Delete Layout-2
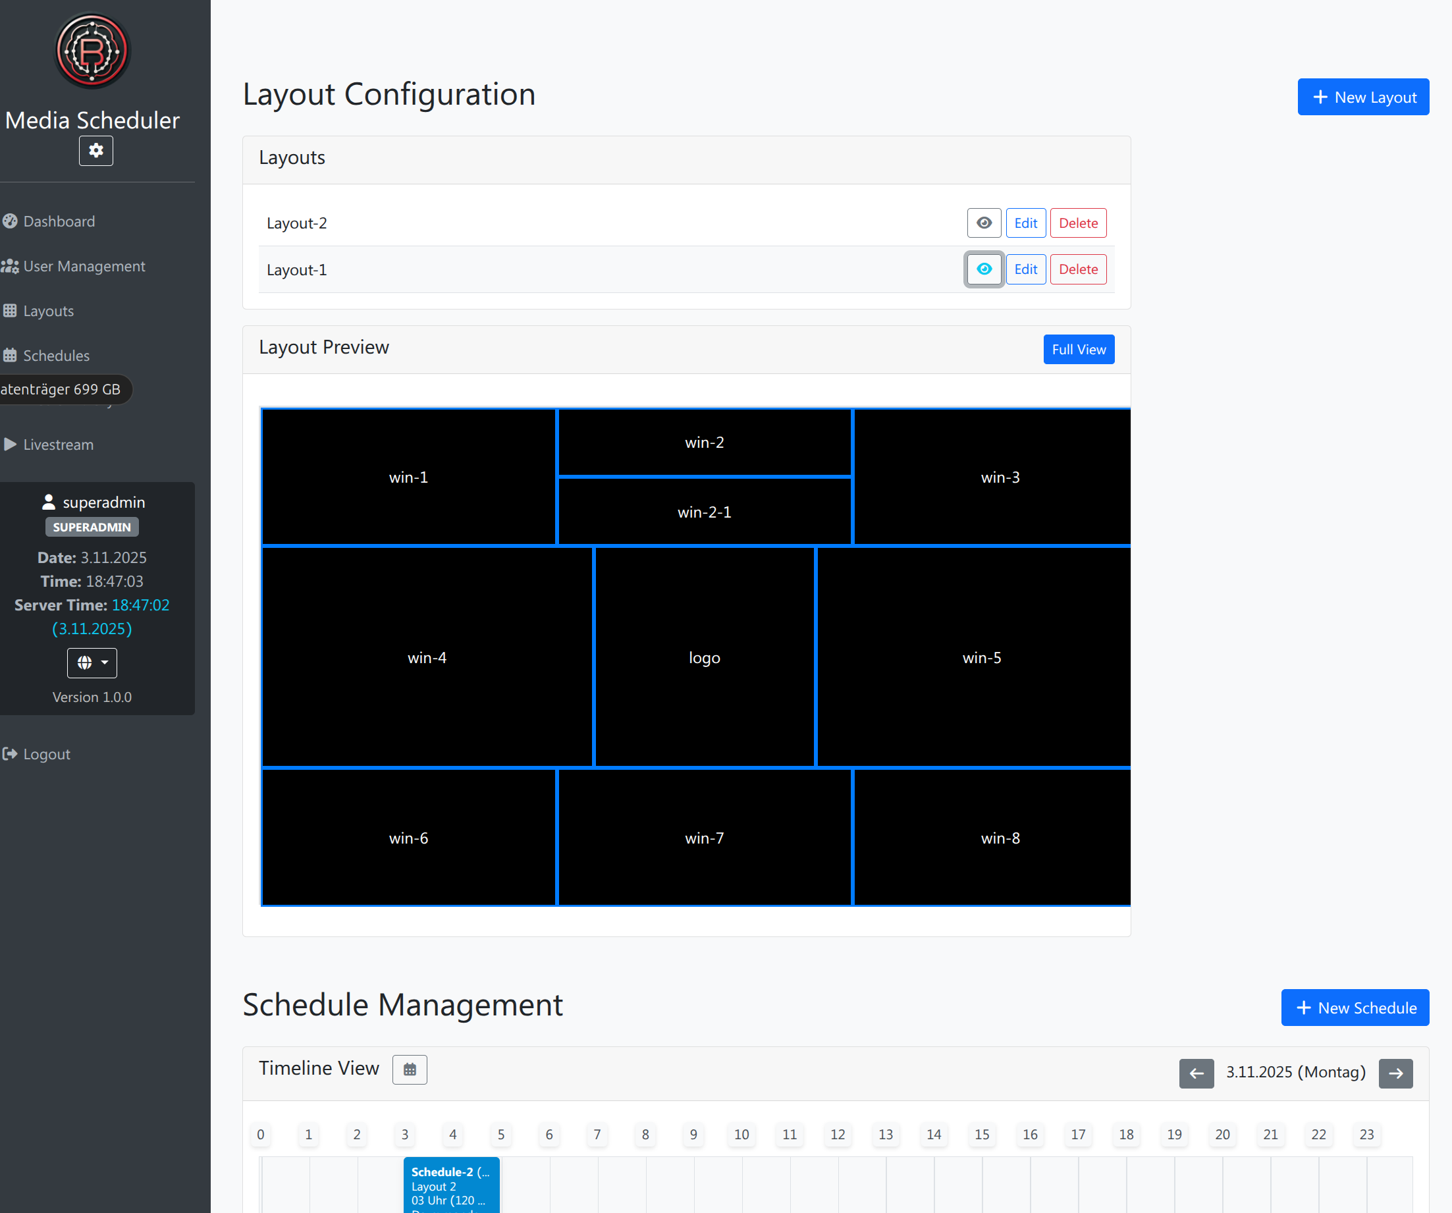Image resolution: width=1452 pixels, height=1213 pixels. point(1077,223)
